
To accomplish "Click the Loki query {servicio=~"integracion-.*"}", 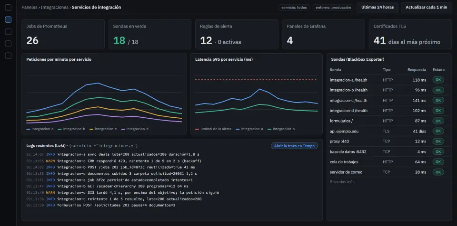I will (x=104, y=146).
